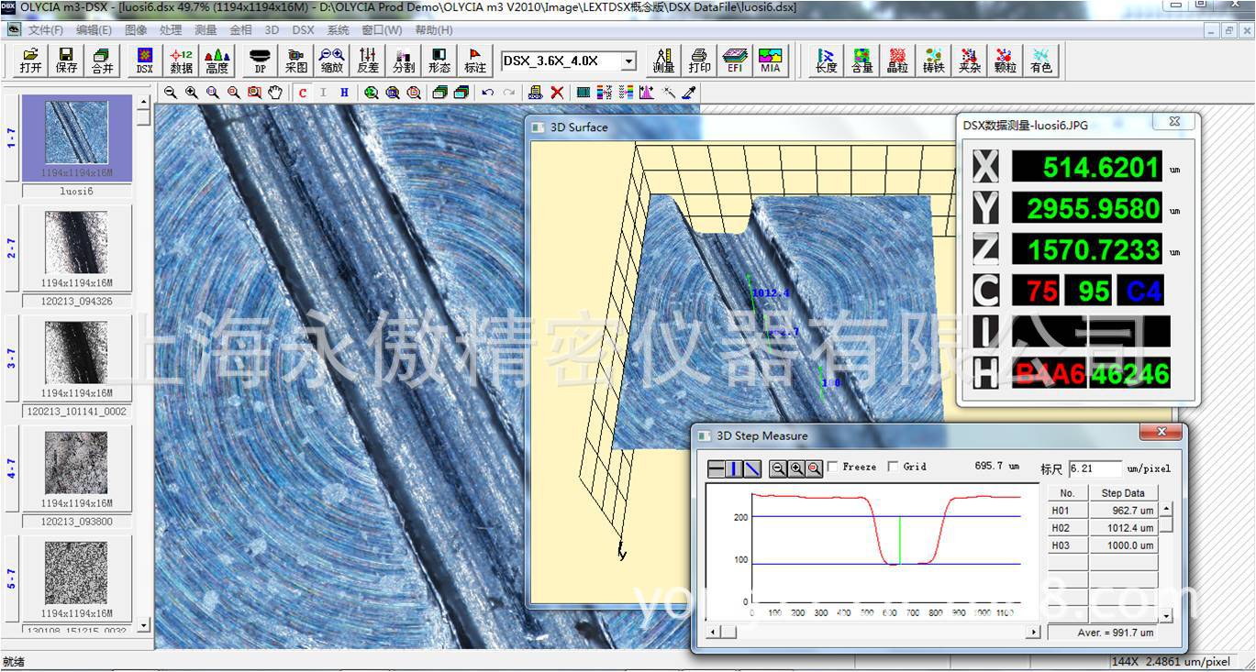
Task: Open the 文件(F) menu
Action: pyautogui.click(x=46, y=29)
